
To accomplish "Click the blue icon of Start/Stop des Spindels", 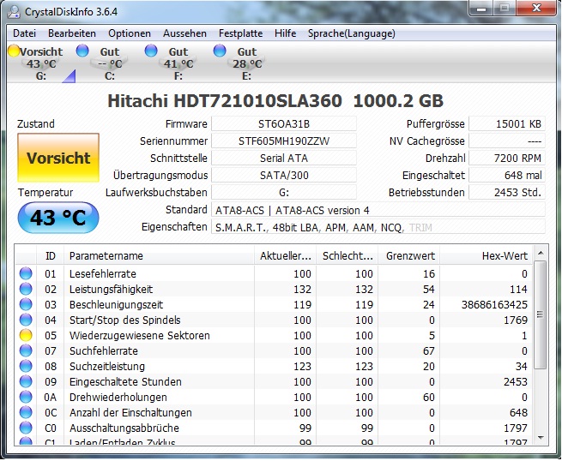I will (26, 320).
